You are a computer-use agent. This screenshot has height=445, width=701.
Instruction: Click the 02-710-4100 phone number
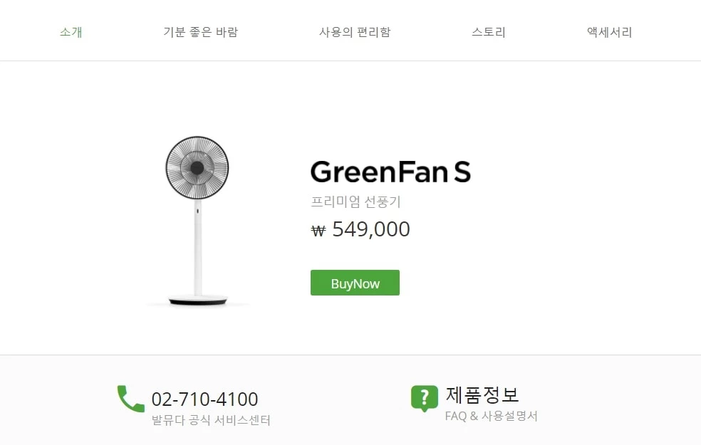[204, 399]
